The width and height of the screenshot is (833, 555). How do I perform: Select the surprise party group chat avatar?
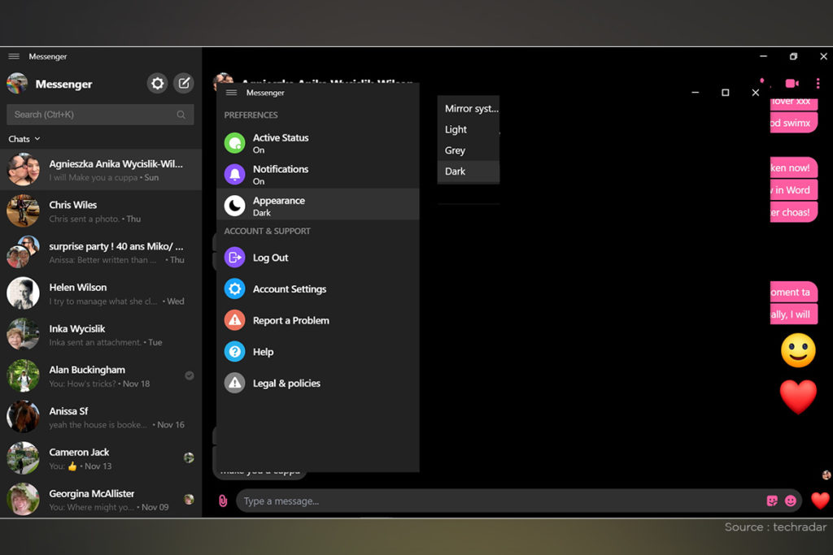pos(23,252)
